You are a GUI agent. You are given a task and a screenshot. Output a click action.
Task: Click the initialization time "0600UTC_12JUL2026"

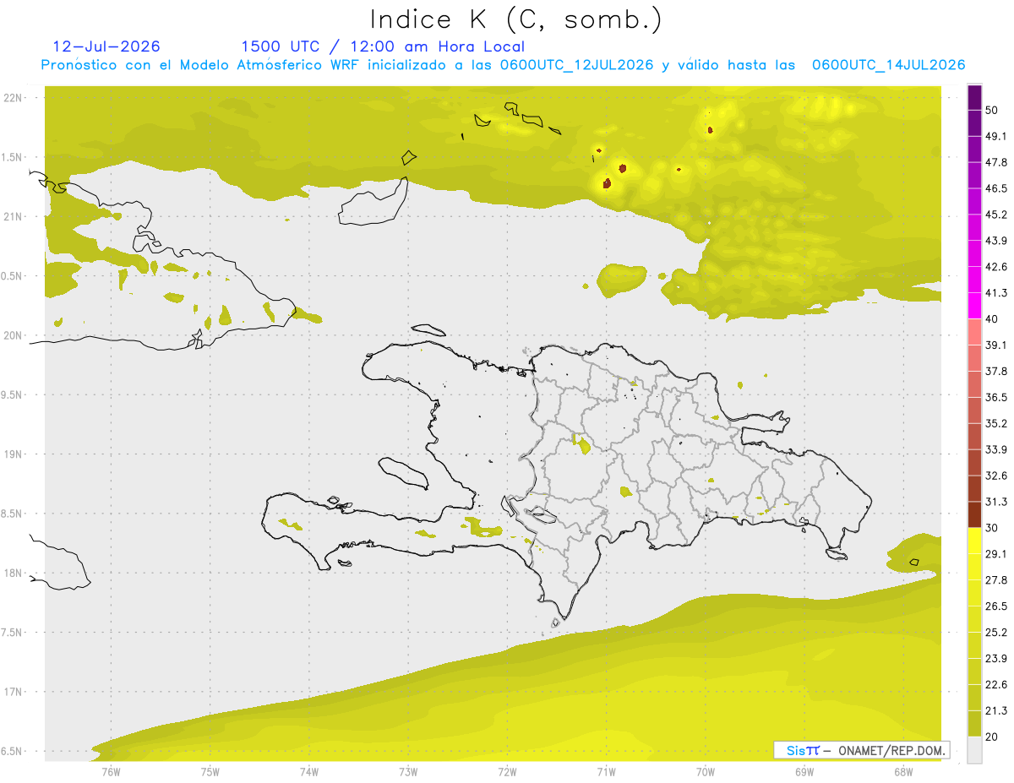576,65
